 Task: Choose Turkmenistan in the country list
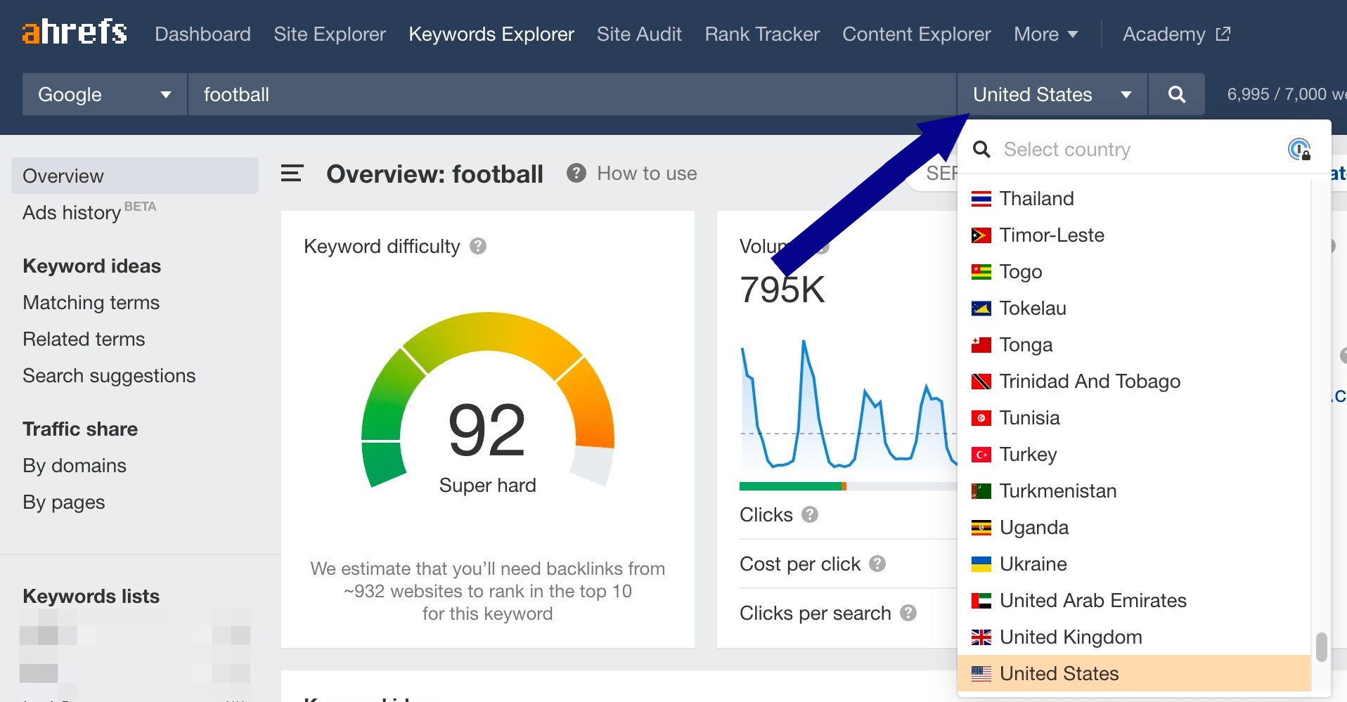point(1134,491)
